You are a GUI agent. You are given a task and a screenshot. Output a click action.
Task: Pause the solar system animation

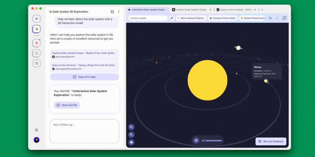(x=196, y=140)
